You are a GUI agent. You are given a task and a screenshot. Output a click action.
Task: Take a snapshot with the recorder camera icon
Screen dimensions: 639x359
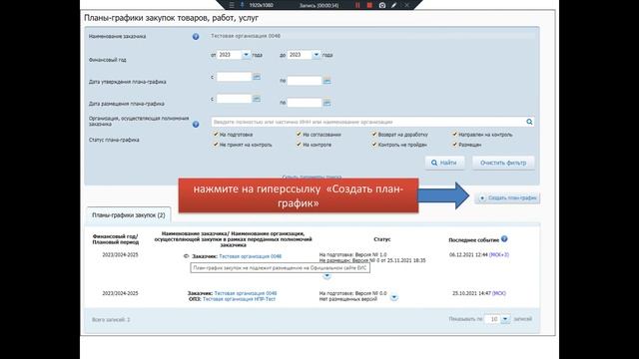(x=382, y=5)
